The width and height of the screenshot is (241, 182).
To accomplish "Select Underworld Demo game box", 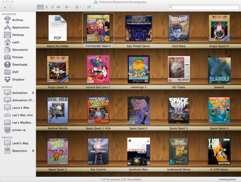I will [x=179, y=152].
